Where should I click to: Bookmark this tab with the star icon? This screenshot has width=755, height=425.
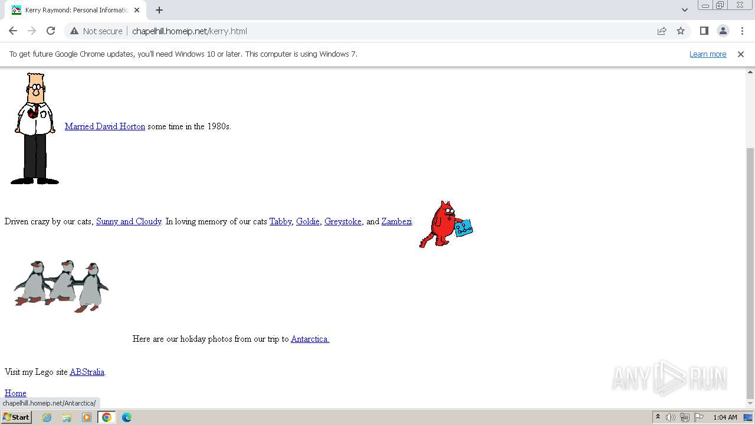pos(681,31)
